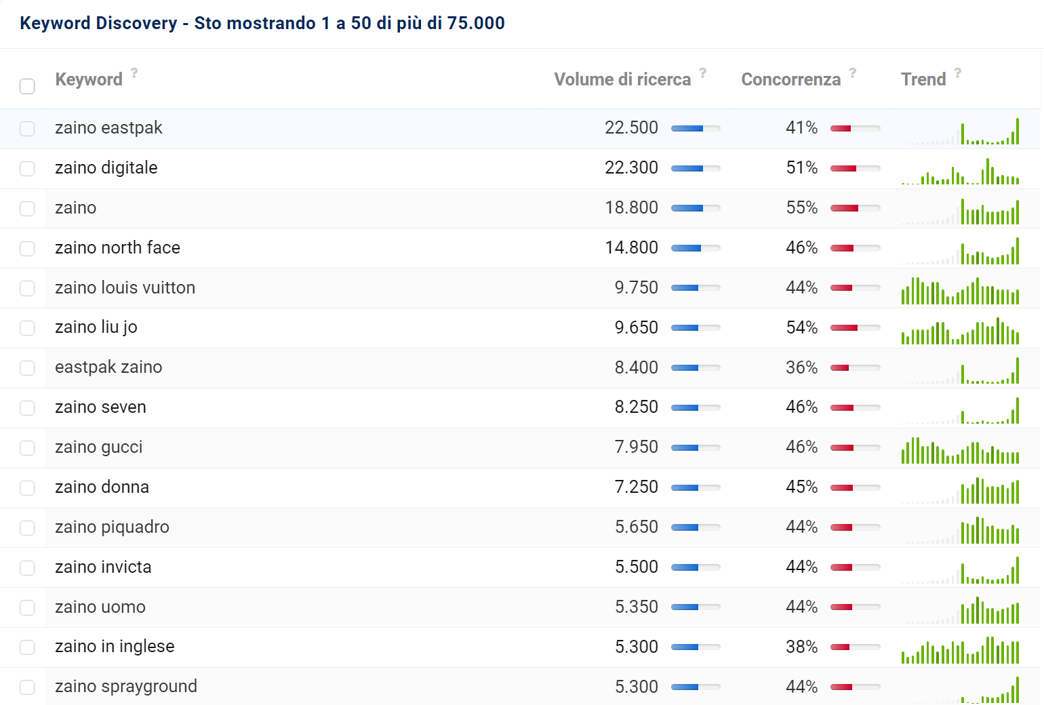Screen dimensions: 1044x705
Task: Sort by Concorrenza column header
Action: pos(790,79)
